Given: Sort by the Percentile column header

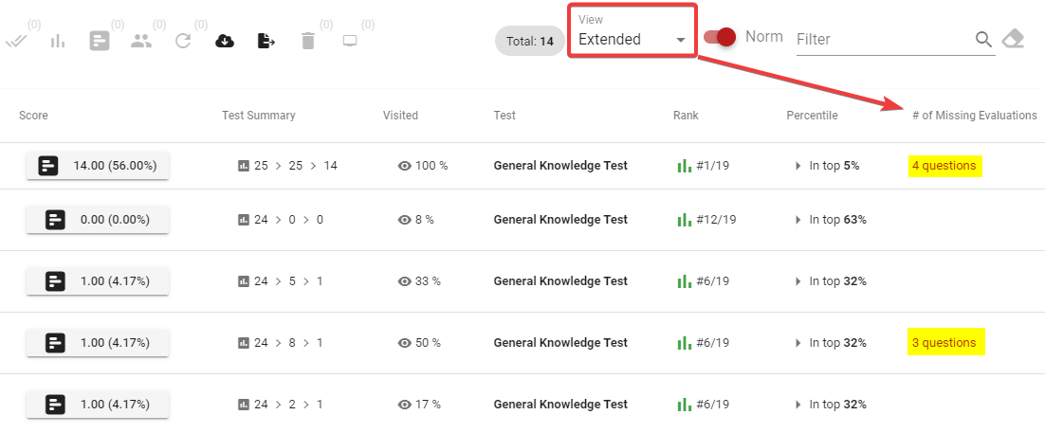Looking at the screenshot, I should (812, 116).
